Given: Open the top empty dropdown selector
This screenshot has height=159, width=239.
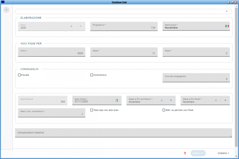Looking at the screenshot, I should click(x=123, y=11).
